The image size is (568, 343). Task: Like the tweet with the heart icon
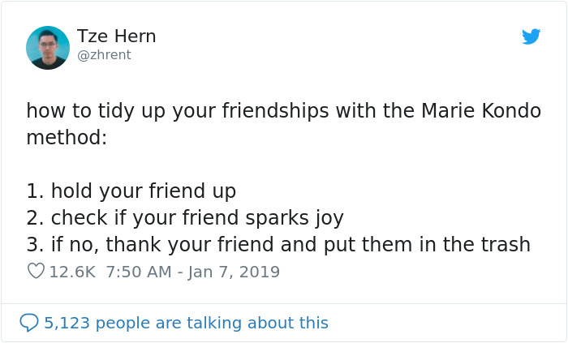(36, 272)
